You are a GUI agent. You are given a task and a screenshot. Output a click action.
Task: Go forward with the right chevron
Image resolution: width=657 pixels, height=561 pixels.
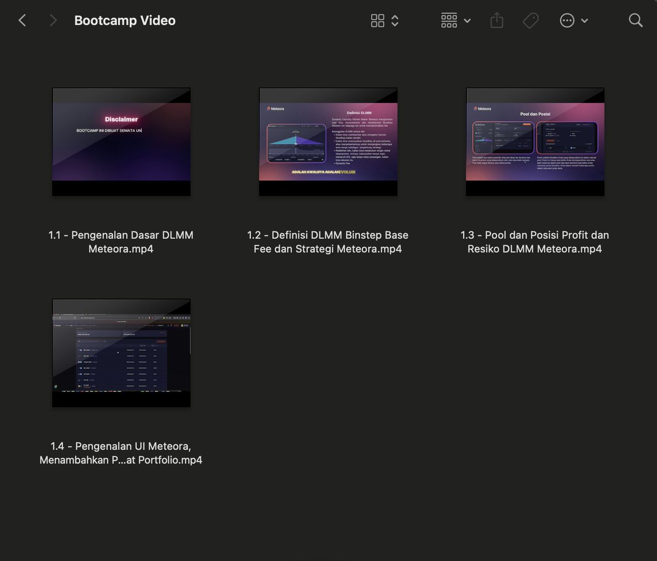[53, 21]
